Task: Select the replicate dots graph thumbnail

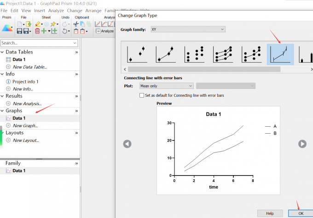Action: 194,54
